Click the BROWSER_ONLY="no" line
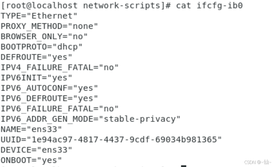This screenshot has width=276, height=167. coord(44,37)
